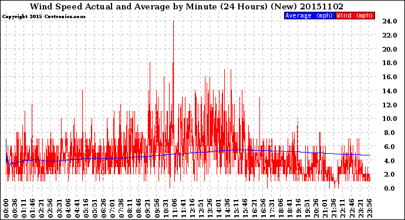Click the 14:36 time label

(228, 208)
